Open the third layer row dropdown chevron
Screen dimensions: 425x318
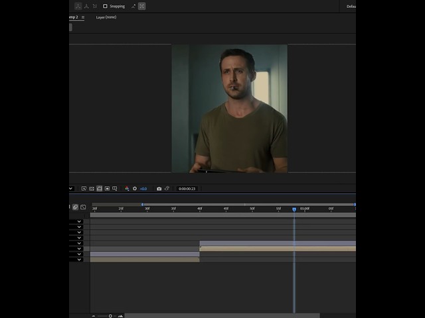(79, 233)
